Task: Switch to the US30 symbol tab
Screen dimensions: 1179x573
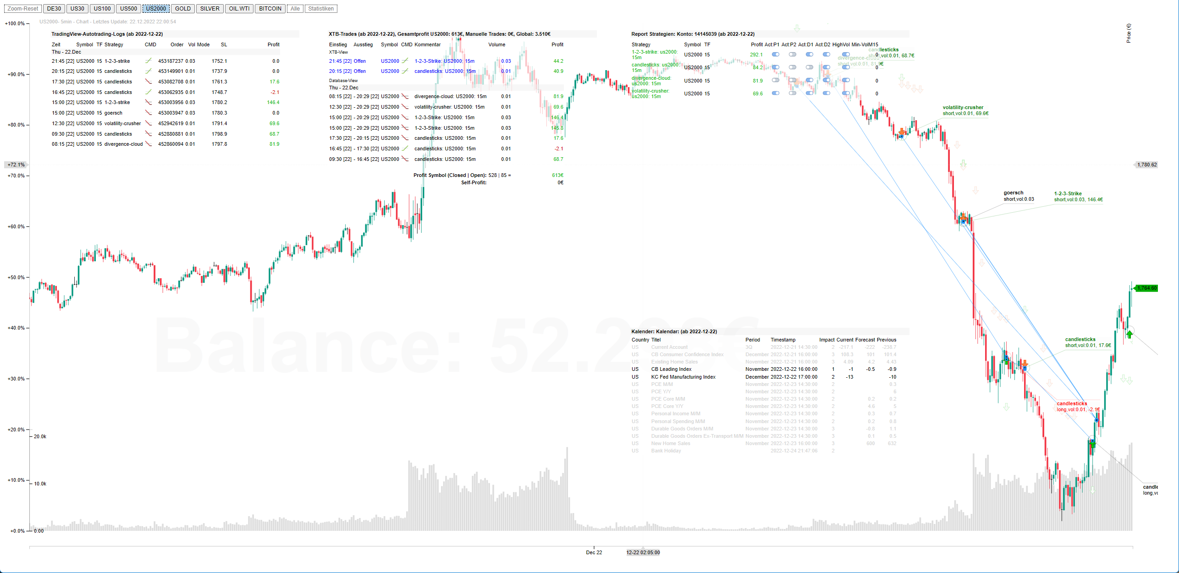Action: tap(77, 9)
